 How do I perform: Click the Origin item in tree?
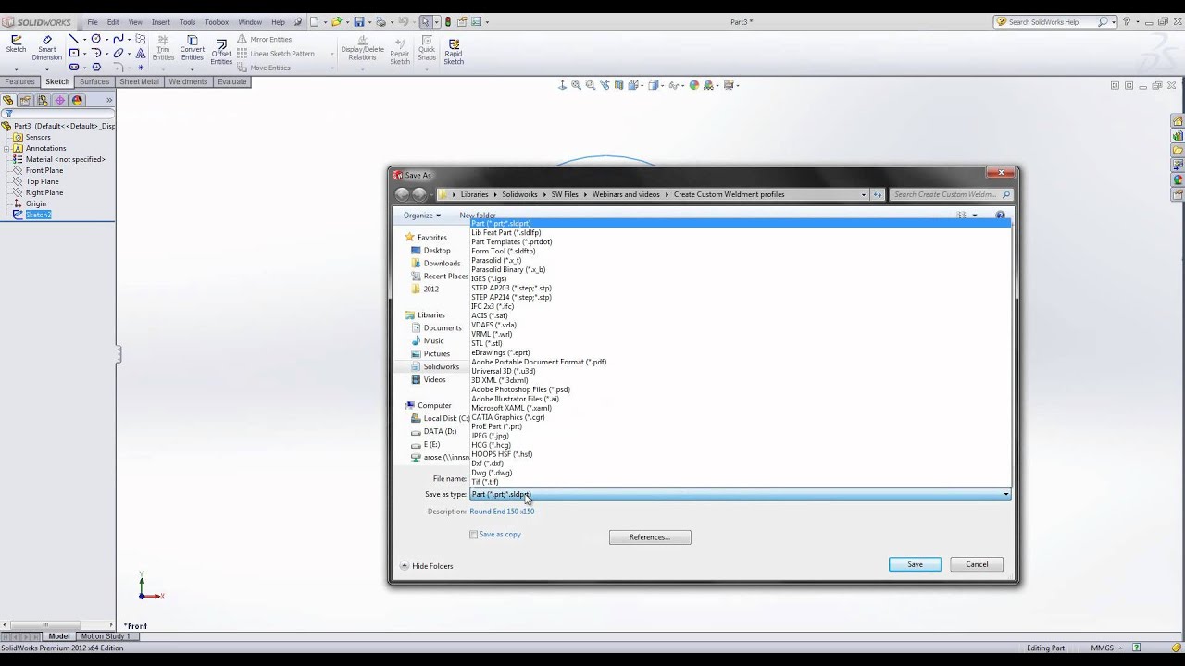point(35,203)
